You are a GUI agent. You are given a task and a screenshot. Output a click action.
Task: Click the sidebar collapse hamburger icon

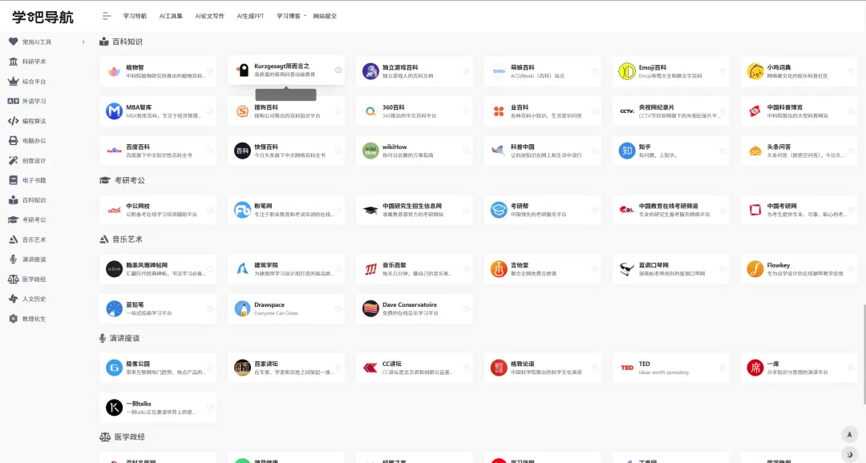click(x=107, y=16)
